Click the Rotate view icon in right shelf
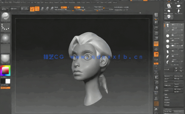The width and height of the screenshot is (185, 114). pyautogui.click(x=157, y=88)
